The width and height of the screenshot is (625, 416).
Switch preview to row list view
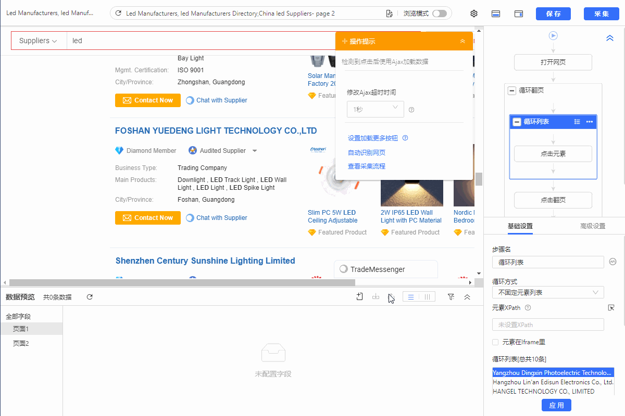tap(411, 297)
